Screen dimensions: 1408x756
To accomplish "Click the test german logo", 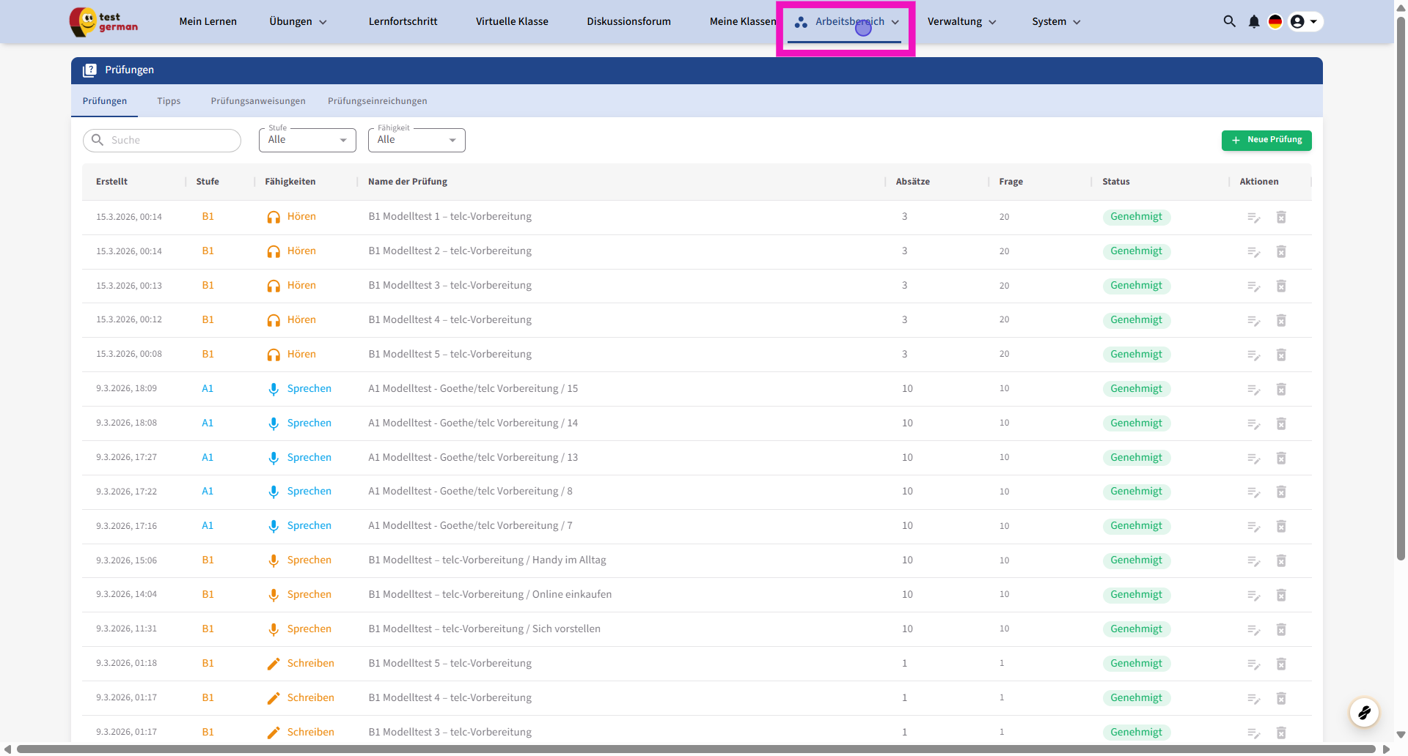I will pyautogui.click(x=104, y=22).
